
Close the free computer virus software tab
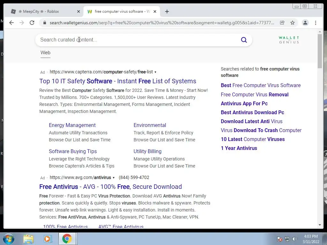[x=155, y=11]
